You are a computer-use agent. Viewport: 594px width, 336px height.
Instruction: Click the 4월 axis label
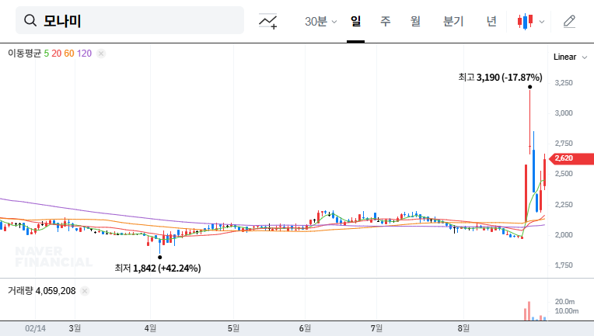tap(150, 328)
